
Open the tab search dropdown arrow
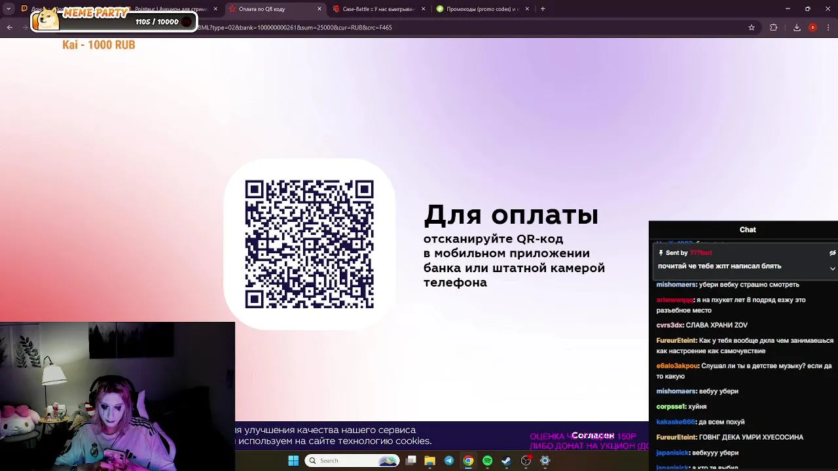[9, 9]
